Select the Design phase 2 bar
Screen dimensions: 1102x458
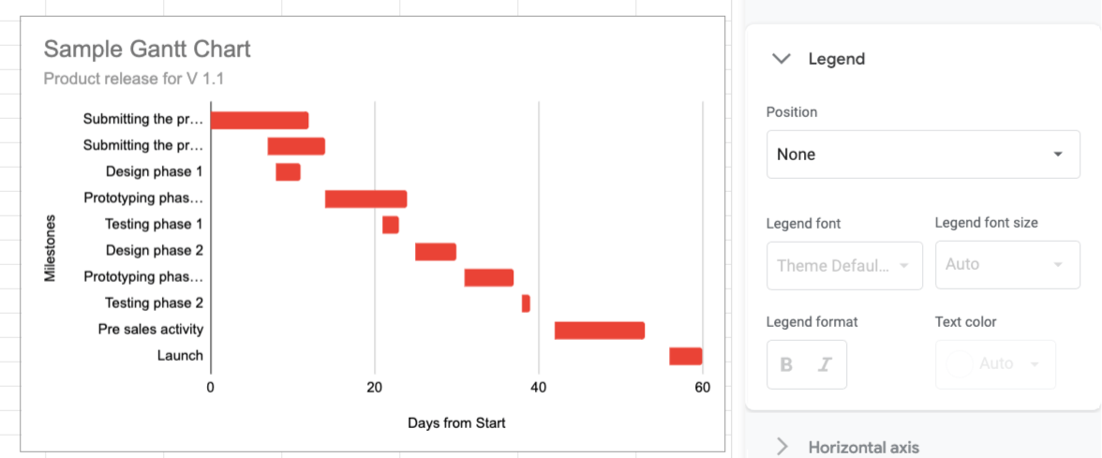(436, 251)
